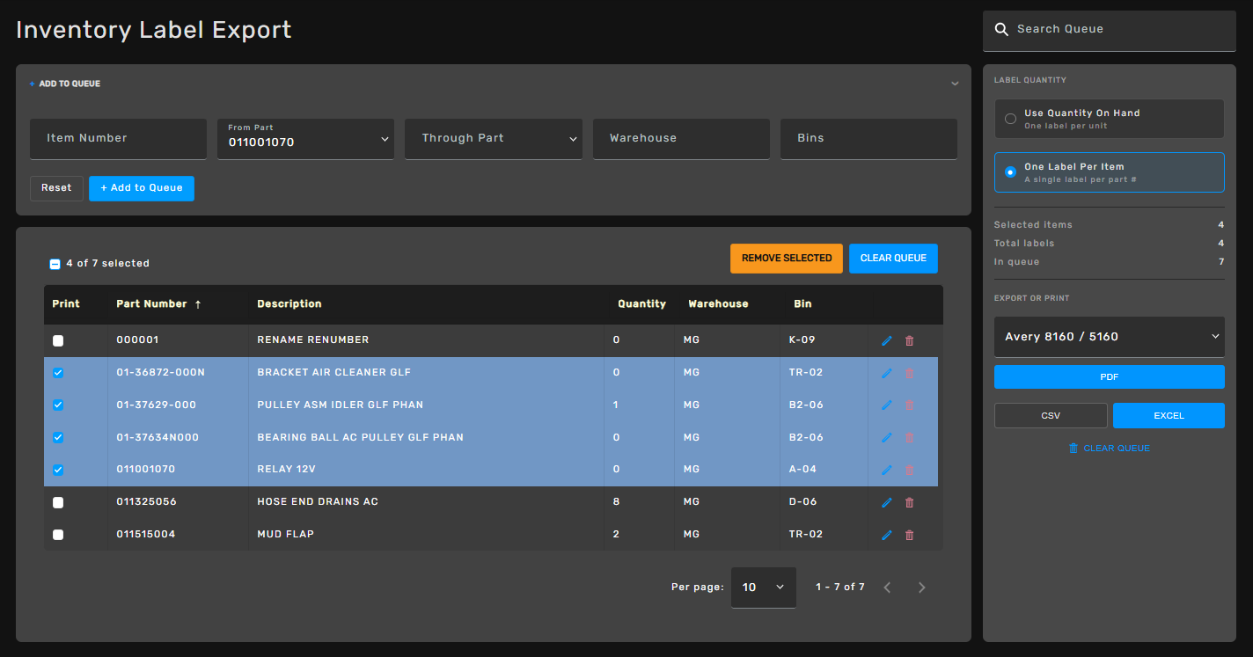
Task: Click the Print column header
Action: (66, 304)
